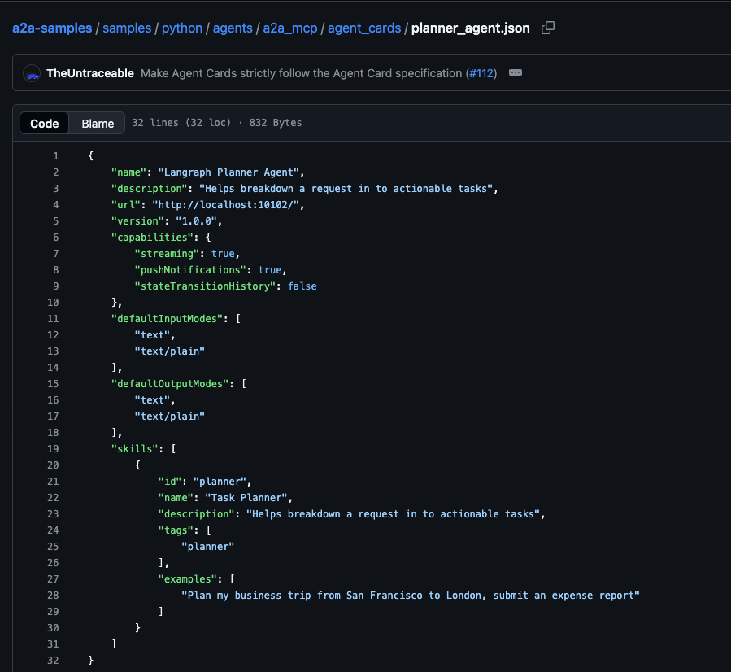The image size is (731, 672).
Task: Open commit message 'Make Agent Cards strictly follow'
Action: (x=301, y=73)
